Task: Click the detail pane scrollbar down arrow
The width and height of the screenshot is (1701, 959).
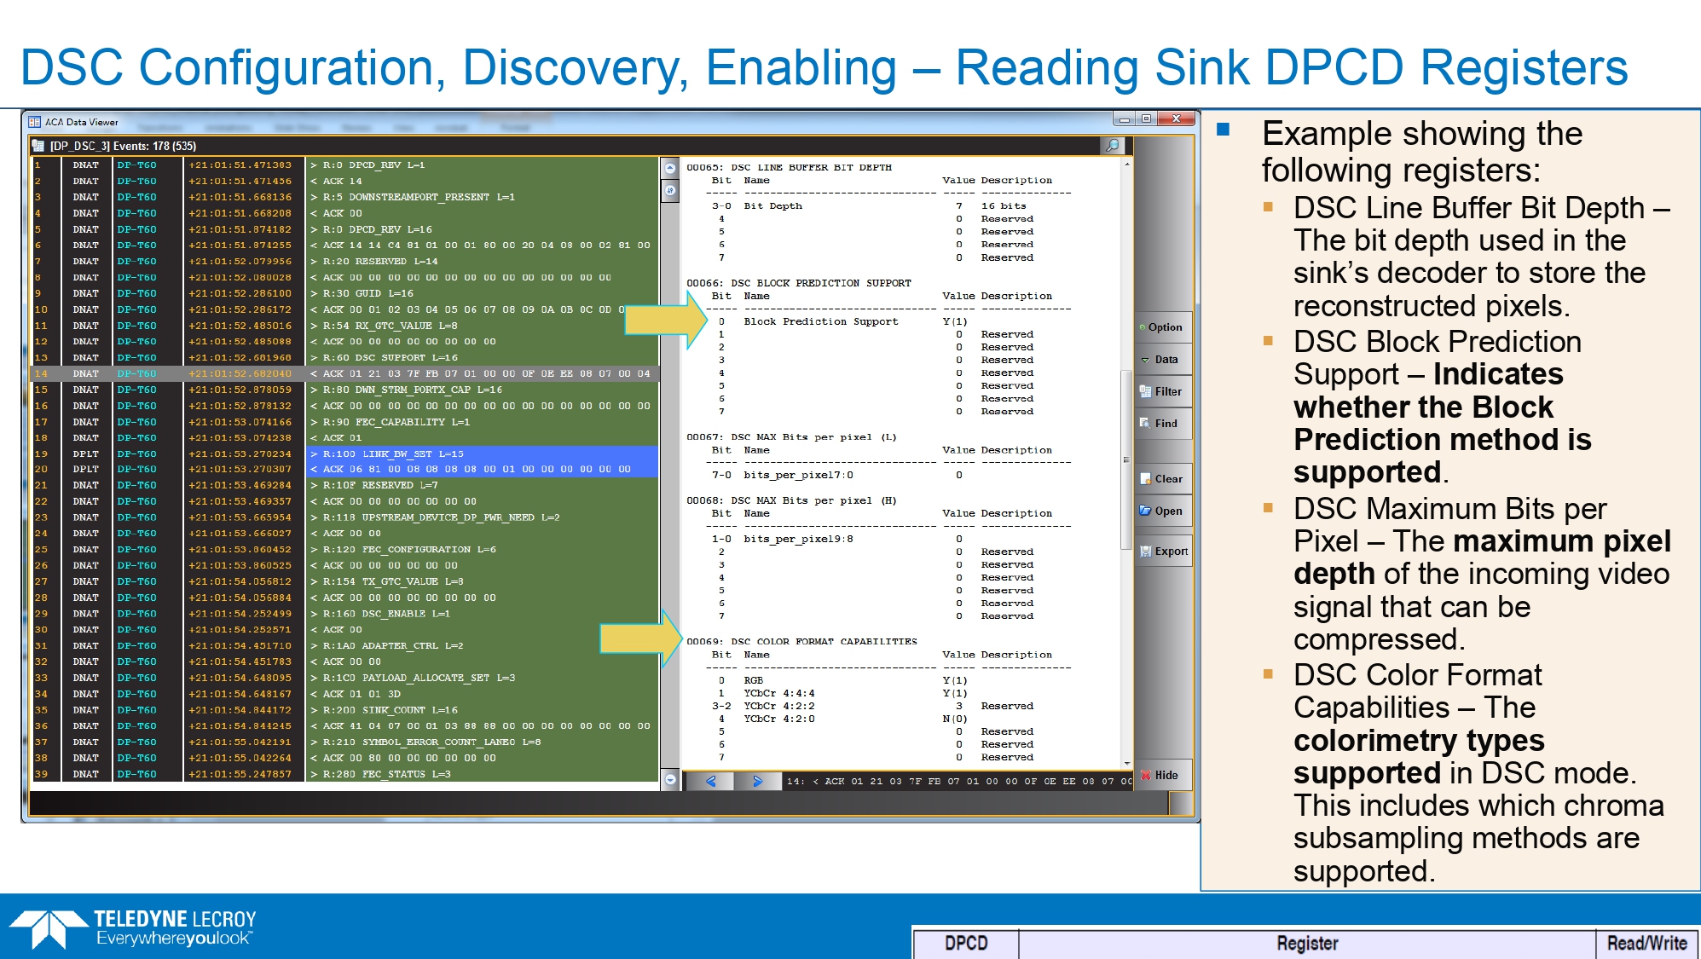Action: 1126,764
